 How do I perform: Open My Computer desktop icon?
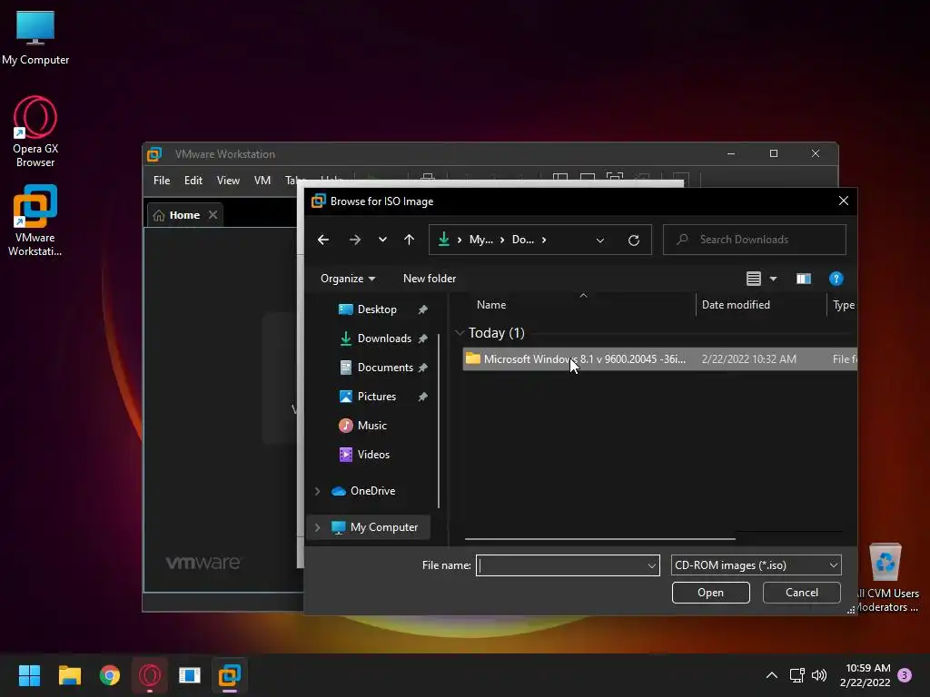click(x=35, y=38)
